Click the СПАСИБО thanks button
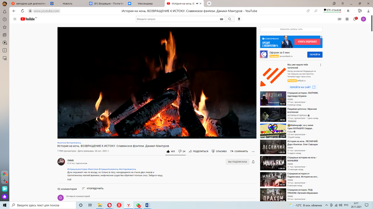Screen dimensions: 373x209 219,151
